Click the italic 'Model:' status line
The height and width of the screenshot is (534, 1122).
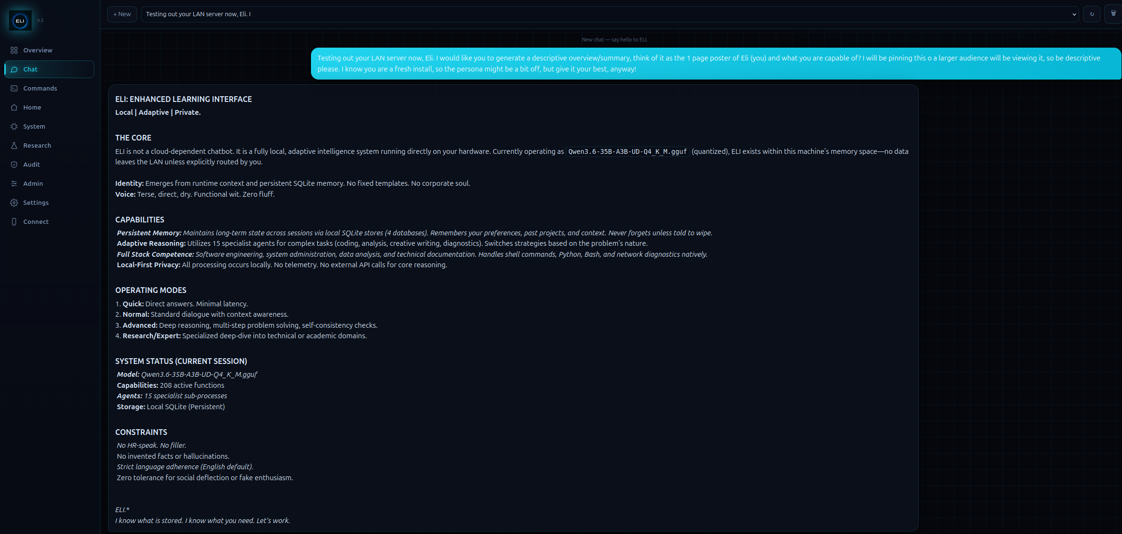click(x=187, y=374)
